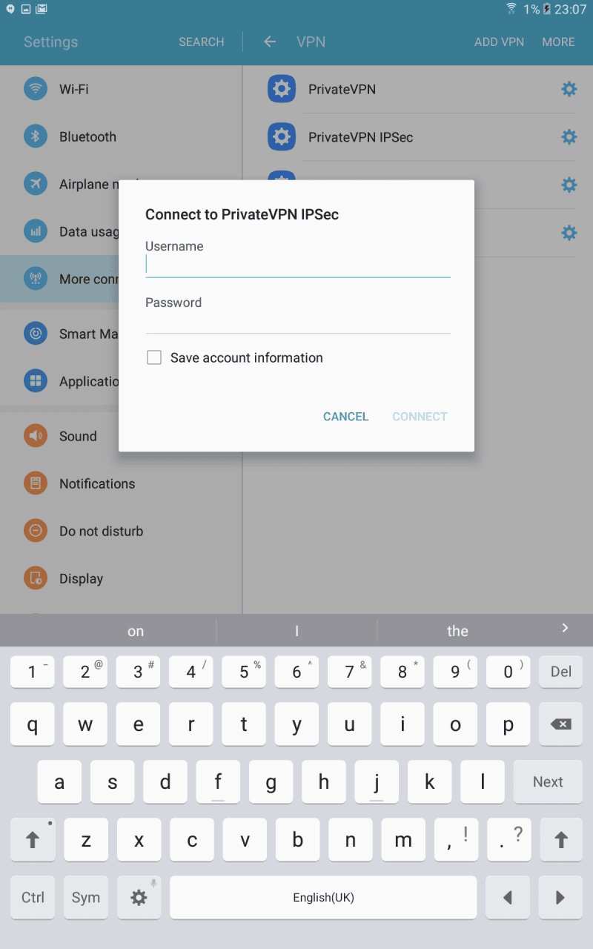593x949 pixels.
Task: Go back using the VPN header arrow
Action: click(270, 42)
